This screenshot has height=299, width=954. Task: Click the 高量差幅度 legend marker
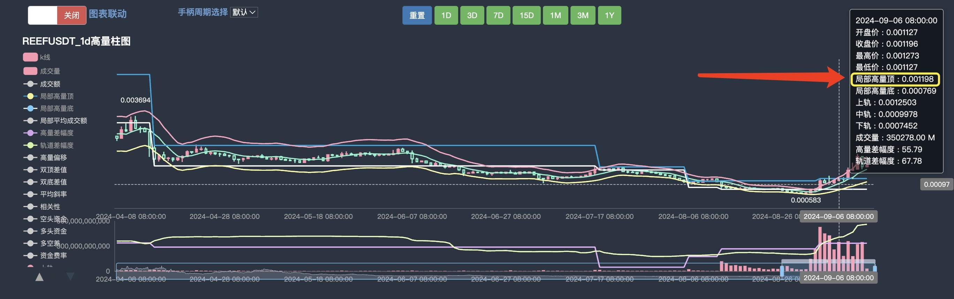point(30,133)
